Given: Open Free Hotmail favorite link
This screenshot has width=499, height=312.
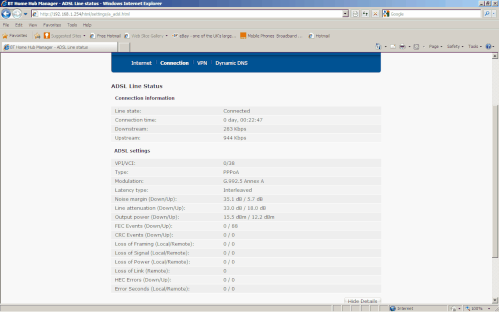Looking at the screenshot, I should point(105,35).
